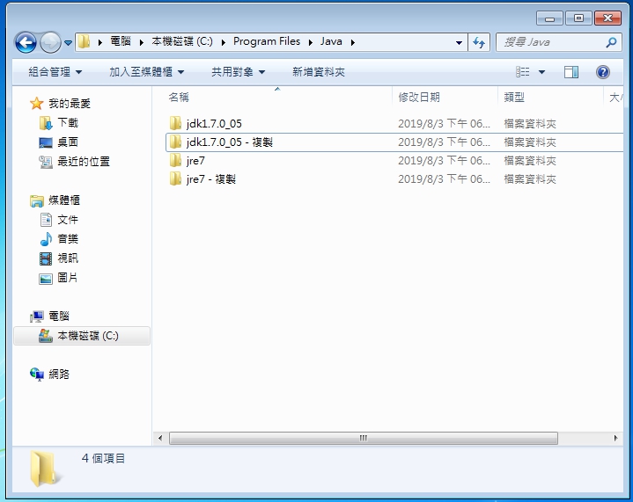The width and height of the screenshot is (633, 502).
Task: Sort by the 修改日期 column header
Action: (419, 98)
